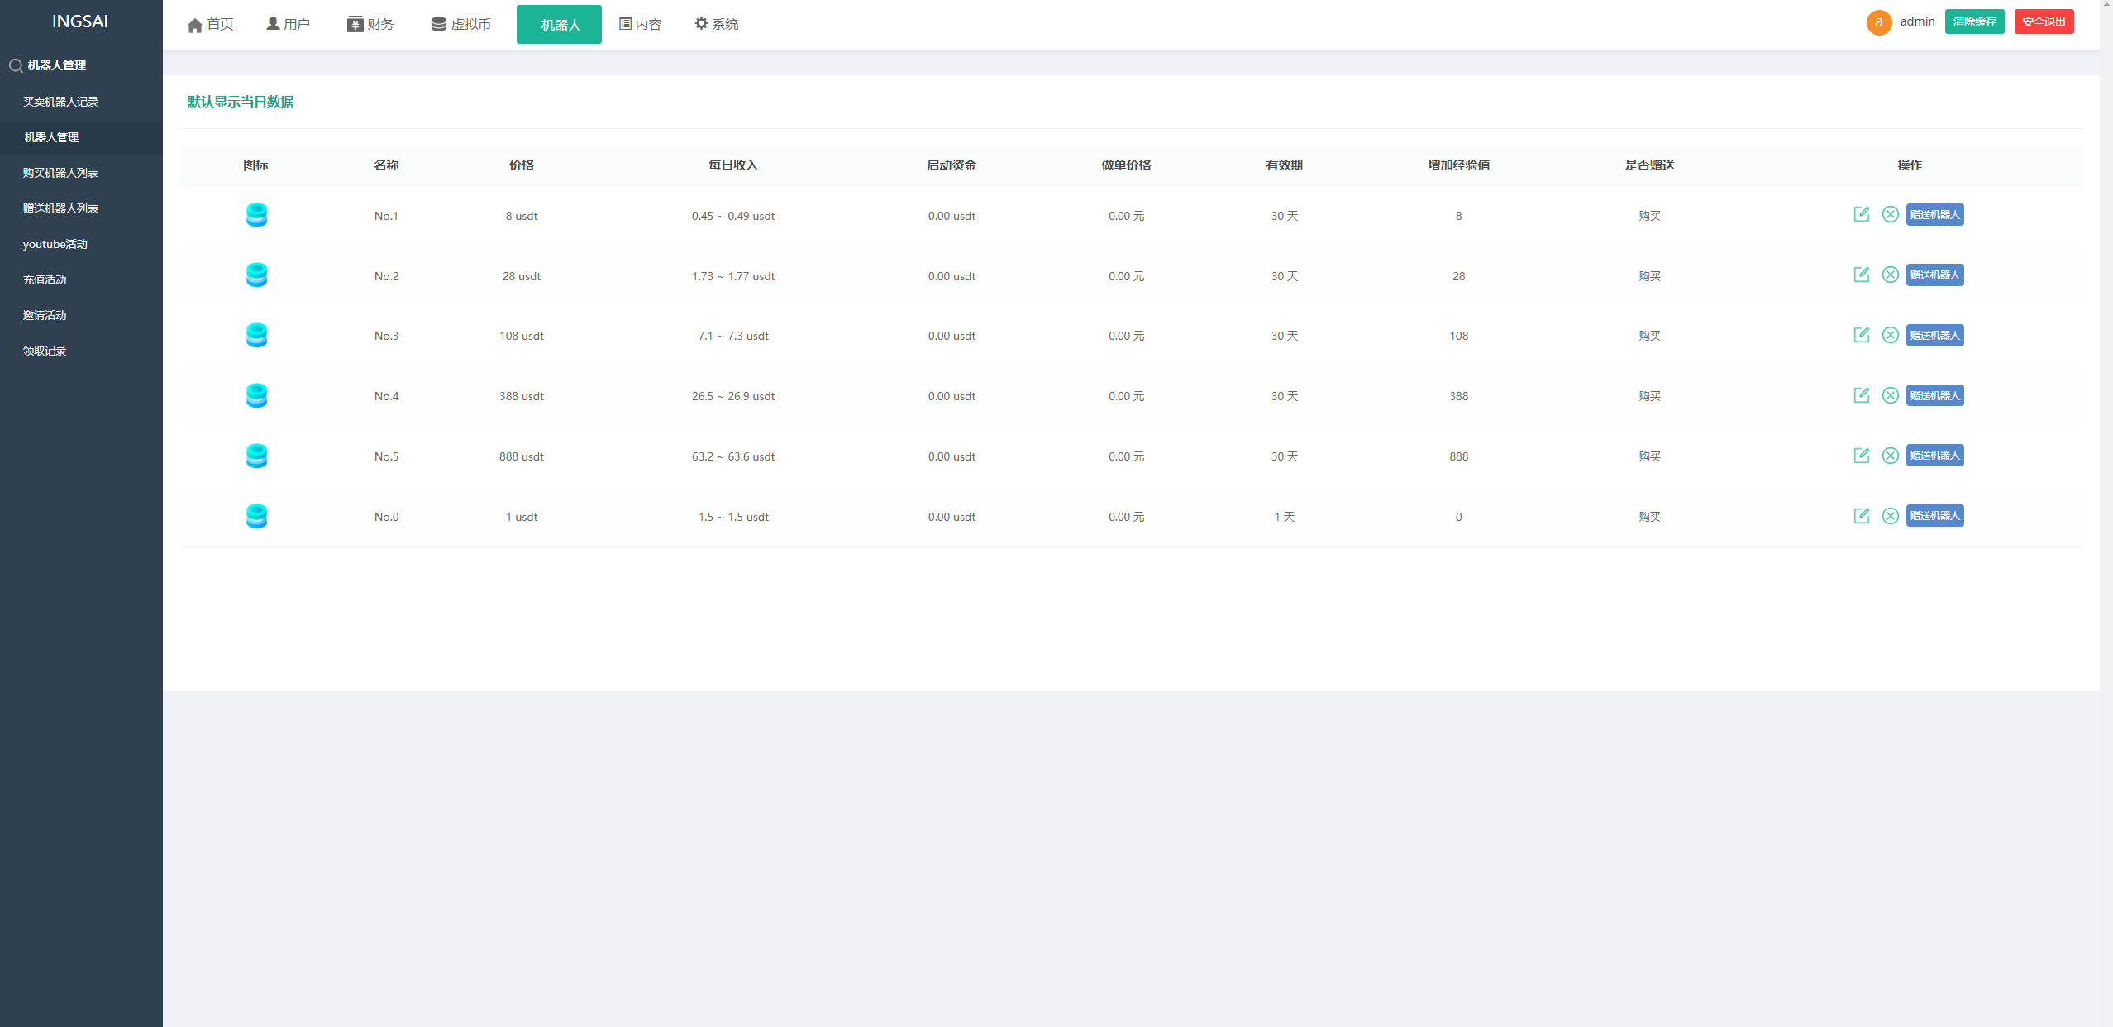The height and width of the screenshot is (1027, 2113).
Task: Click edit icon for robot No.3
Action: coord(1861,335)
